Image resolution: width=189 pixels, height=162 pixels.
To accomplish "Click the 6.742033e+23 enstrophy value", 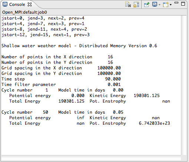I will (x=155, y=123).
